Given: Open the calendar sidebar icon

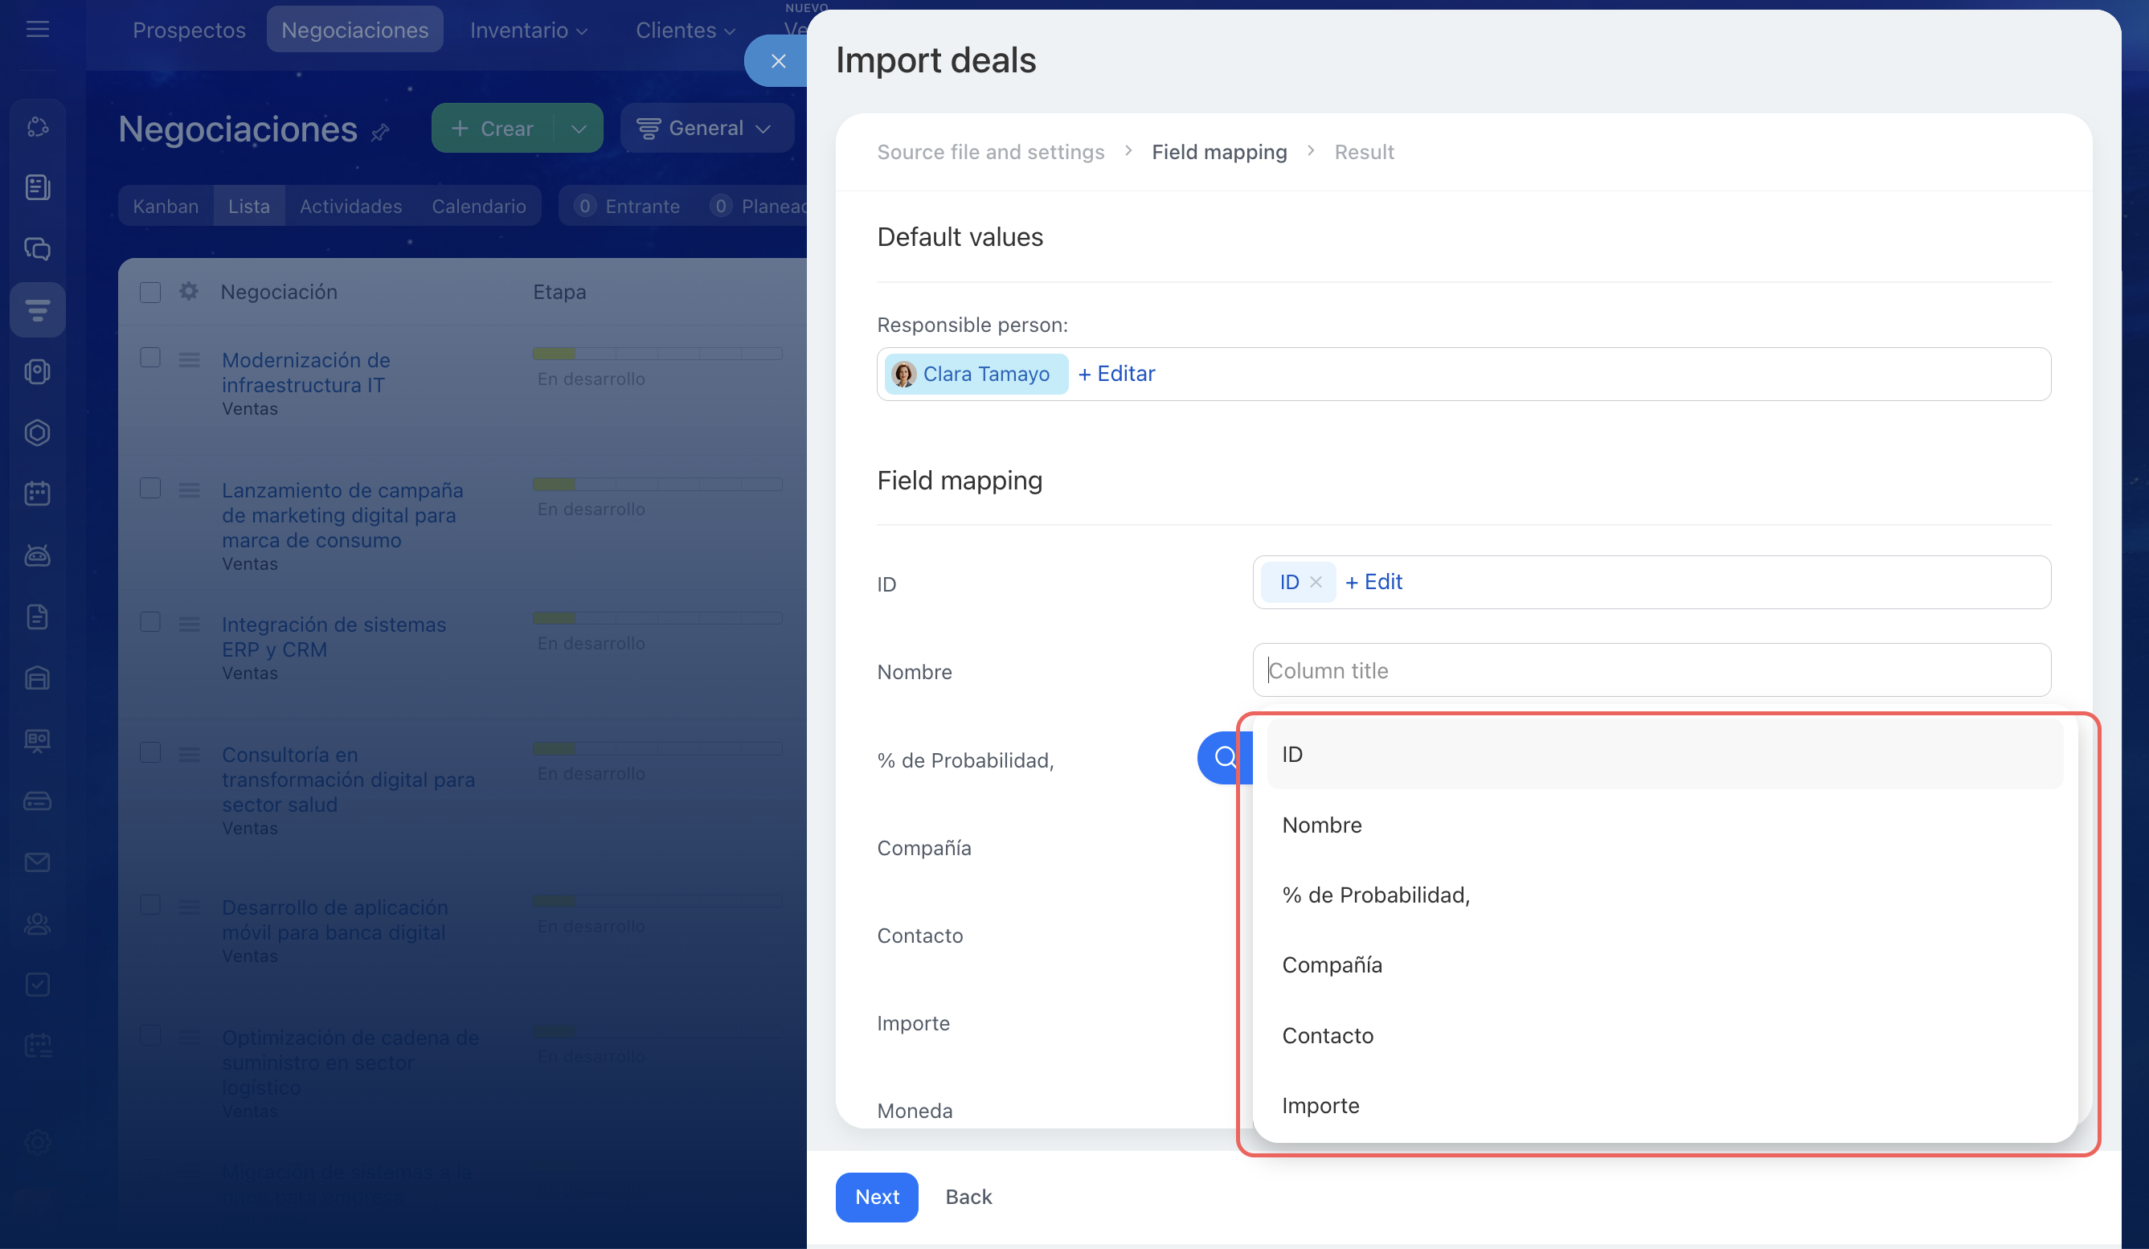Looking at the screenshot, I should tap(38, 493).
